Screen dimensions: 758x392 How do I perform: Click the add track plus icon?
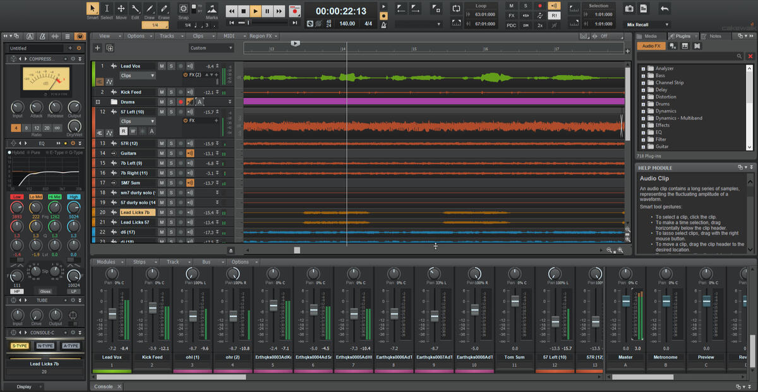click(97, 48)
